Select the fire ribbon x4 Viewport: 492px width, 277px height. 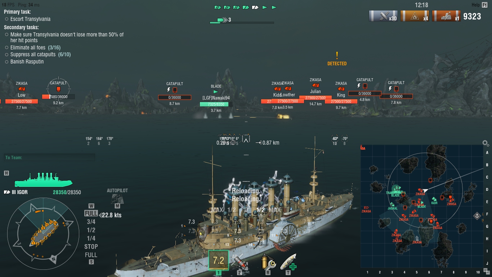point(415,16)
